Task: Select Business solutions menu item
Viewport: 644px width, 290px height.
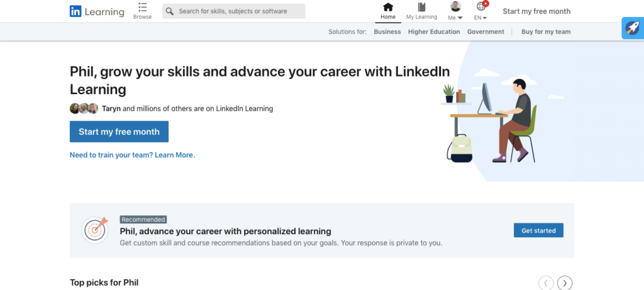Action: click(387, 32)
